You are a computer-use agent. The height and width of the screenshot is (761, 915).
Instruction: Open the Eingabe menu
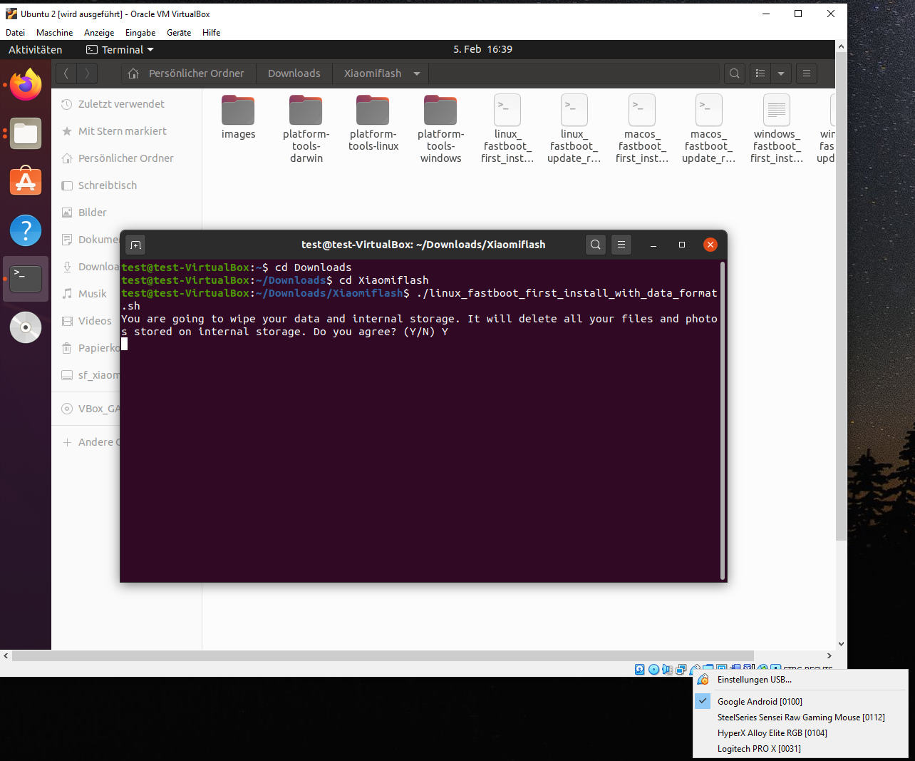tap(140, 32)
